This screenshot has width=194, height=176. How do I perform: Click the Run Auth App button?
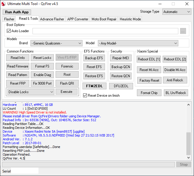click(17, 12)
